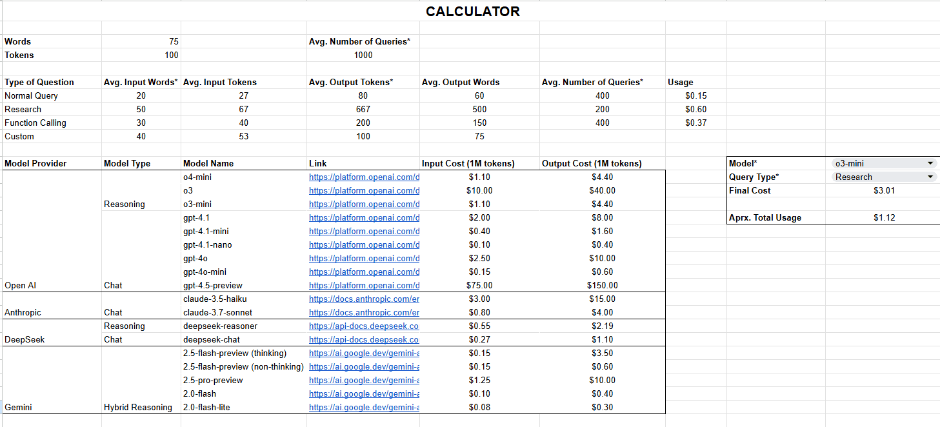Open the link in the gpt-4o-mini row
This screenshot has height=427, width=940.
click(x=365, y=272)
